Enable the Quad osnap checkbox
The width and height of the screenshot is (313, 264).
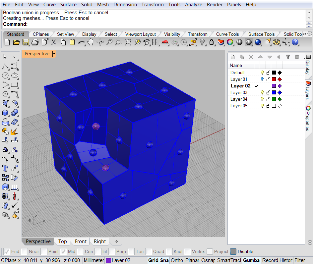[x=149, y=251]
